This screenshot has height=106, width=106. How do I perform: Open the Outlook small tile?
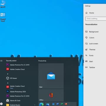click(53, 104)
